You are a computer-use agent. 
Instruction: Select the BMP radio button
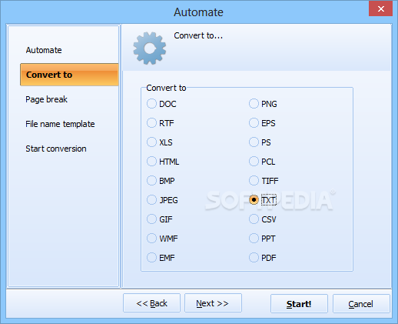(x=151, y=181)
